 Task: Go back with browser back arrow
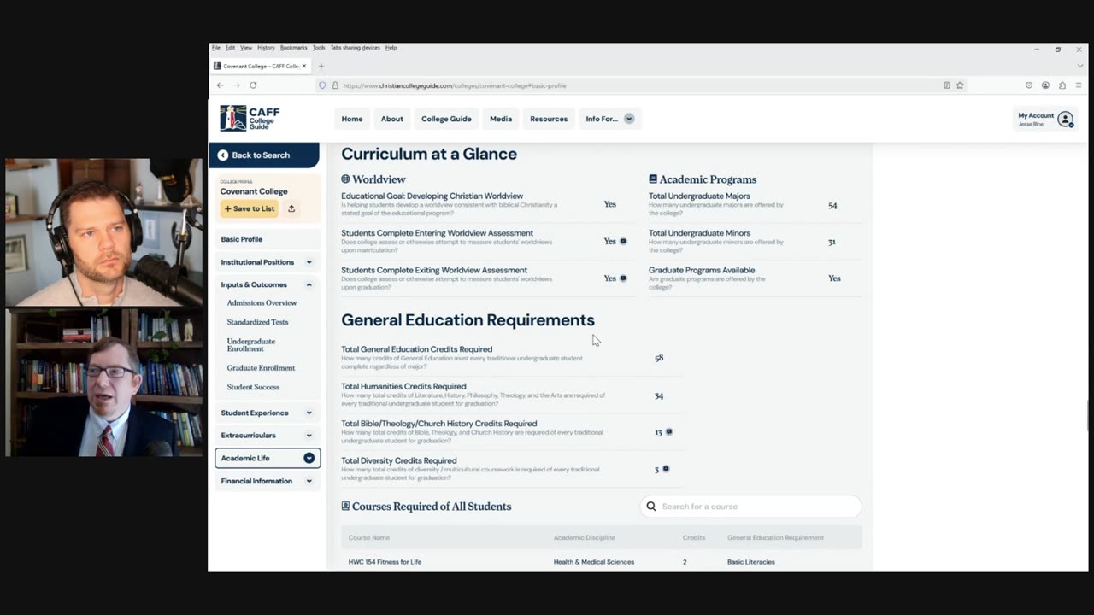point(220,85)
